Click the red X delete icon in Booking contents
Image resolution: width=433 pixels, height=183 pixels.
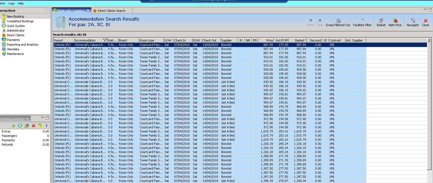tap(33, 126)
